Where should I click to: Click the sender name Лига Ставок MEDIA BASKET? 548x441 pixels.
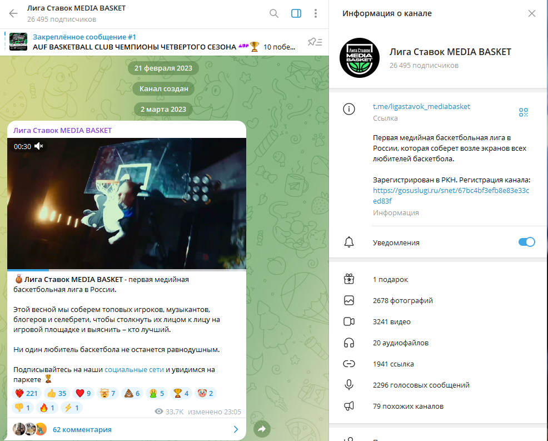coord(63,131)
